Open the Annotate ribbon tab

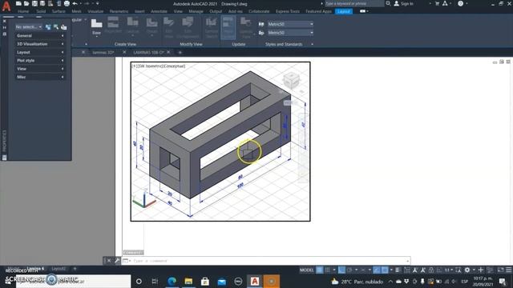[159, 11]
